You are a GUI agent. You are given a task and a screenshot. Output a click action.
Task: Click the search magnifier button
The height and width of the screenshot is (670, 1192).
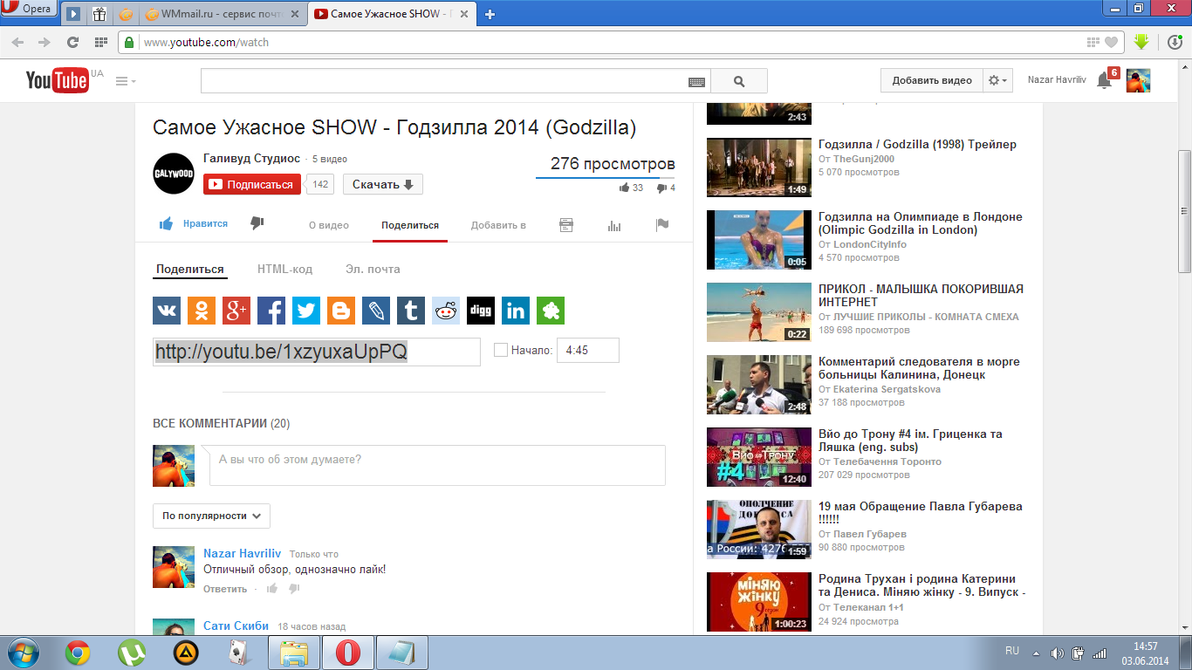click(x=739, y=81)
